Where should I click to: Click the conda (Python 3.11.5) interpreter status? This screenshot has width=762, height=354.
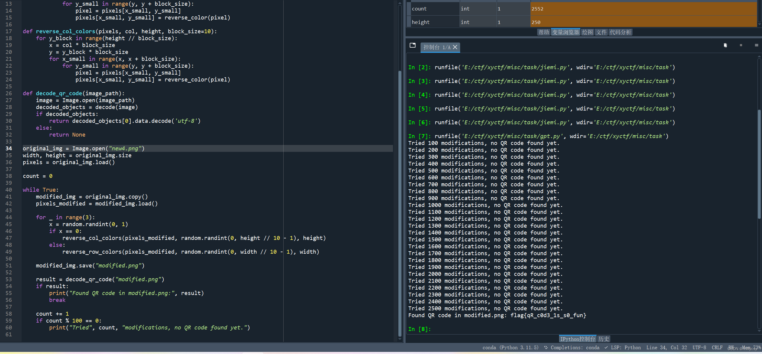[510, 347]
